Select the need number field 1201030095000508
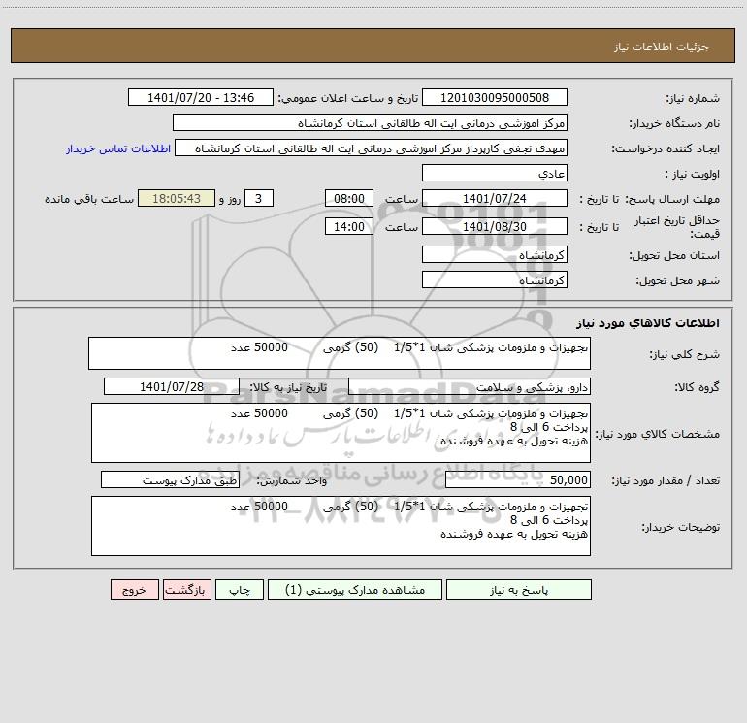Viewport: 747px width, 723px height. point(495,97)
